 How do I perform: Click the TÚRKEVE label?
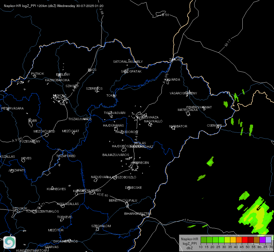click(65, 217)
